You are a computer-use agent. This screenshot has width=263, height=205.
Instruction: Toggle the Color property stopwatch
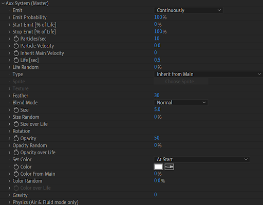pyautogui.click(x=16, y=167)
